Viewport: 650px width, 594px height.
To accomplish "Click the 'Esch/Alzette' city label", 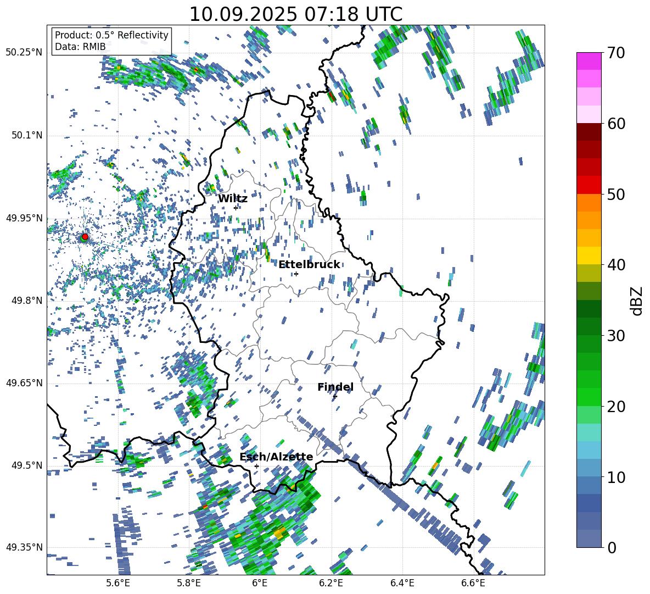I will 277,457.
